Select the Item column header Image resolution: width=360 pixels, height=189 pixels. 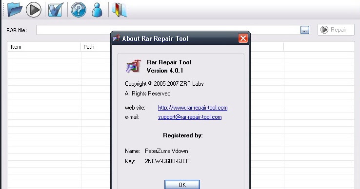coord(44,47)
